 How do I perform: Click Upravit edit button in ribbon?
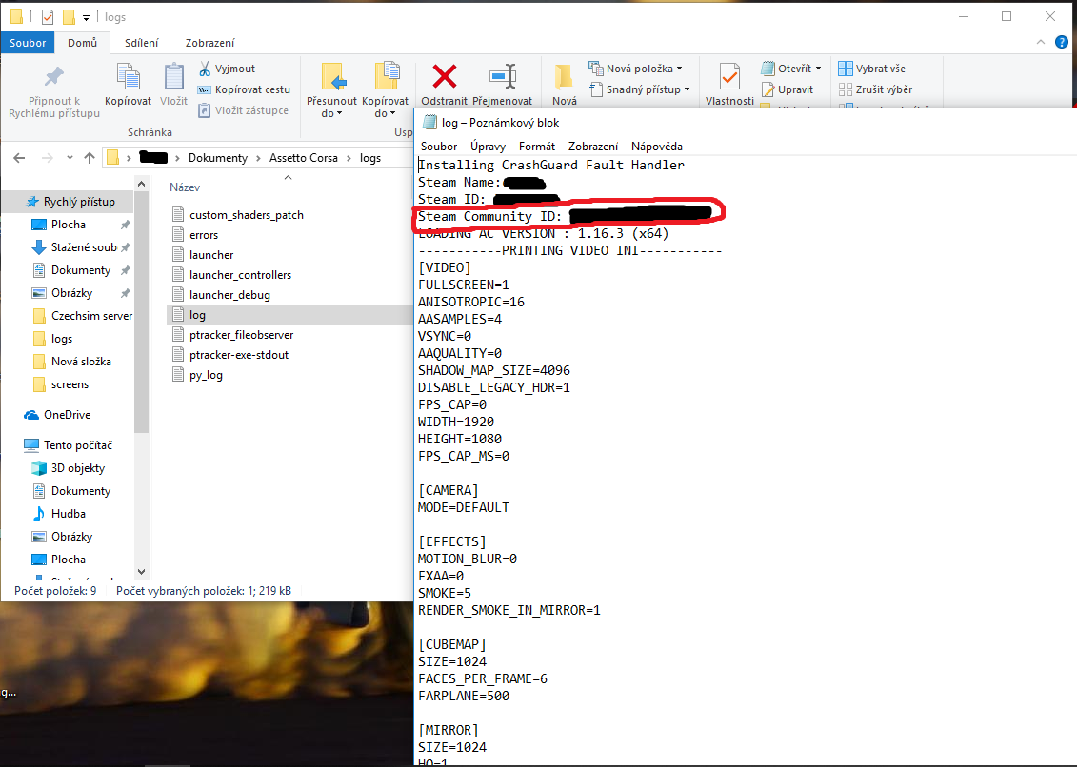[x=788, y=89]
